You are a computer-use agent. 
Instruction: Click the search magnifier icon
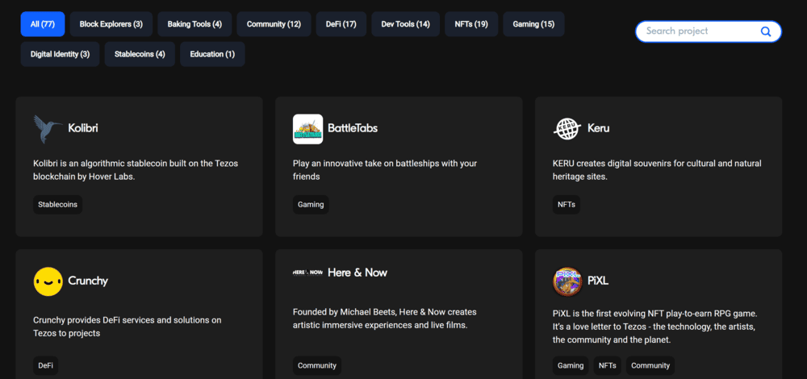[x=765, y=31]
